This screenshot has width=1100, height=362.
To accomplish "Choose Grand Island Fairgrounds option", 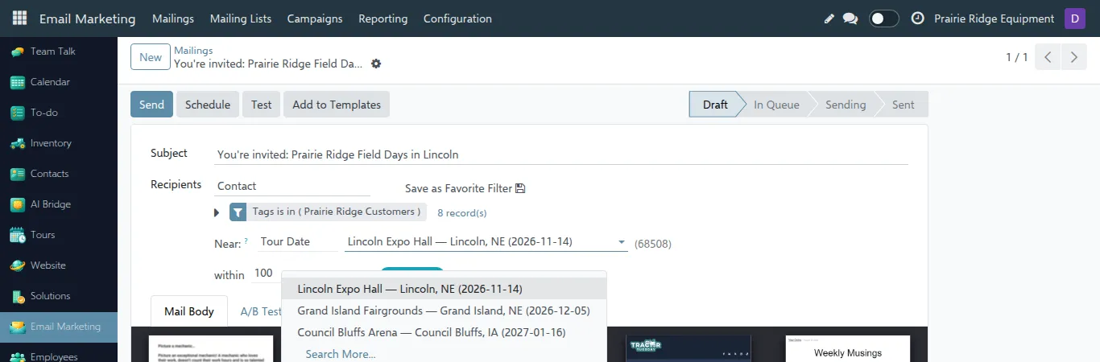I will click(x=444, y=311).
